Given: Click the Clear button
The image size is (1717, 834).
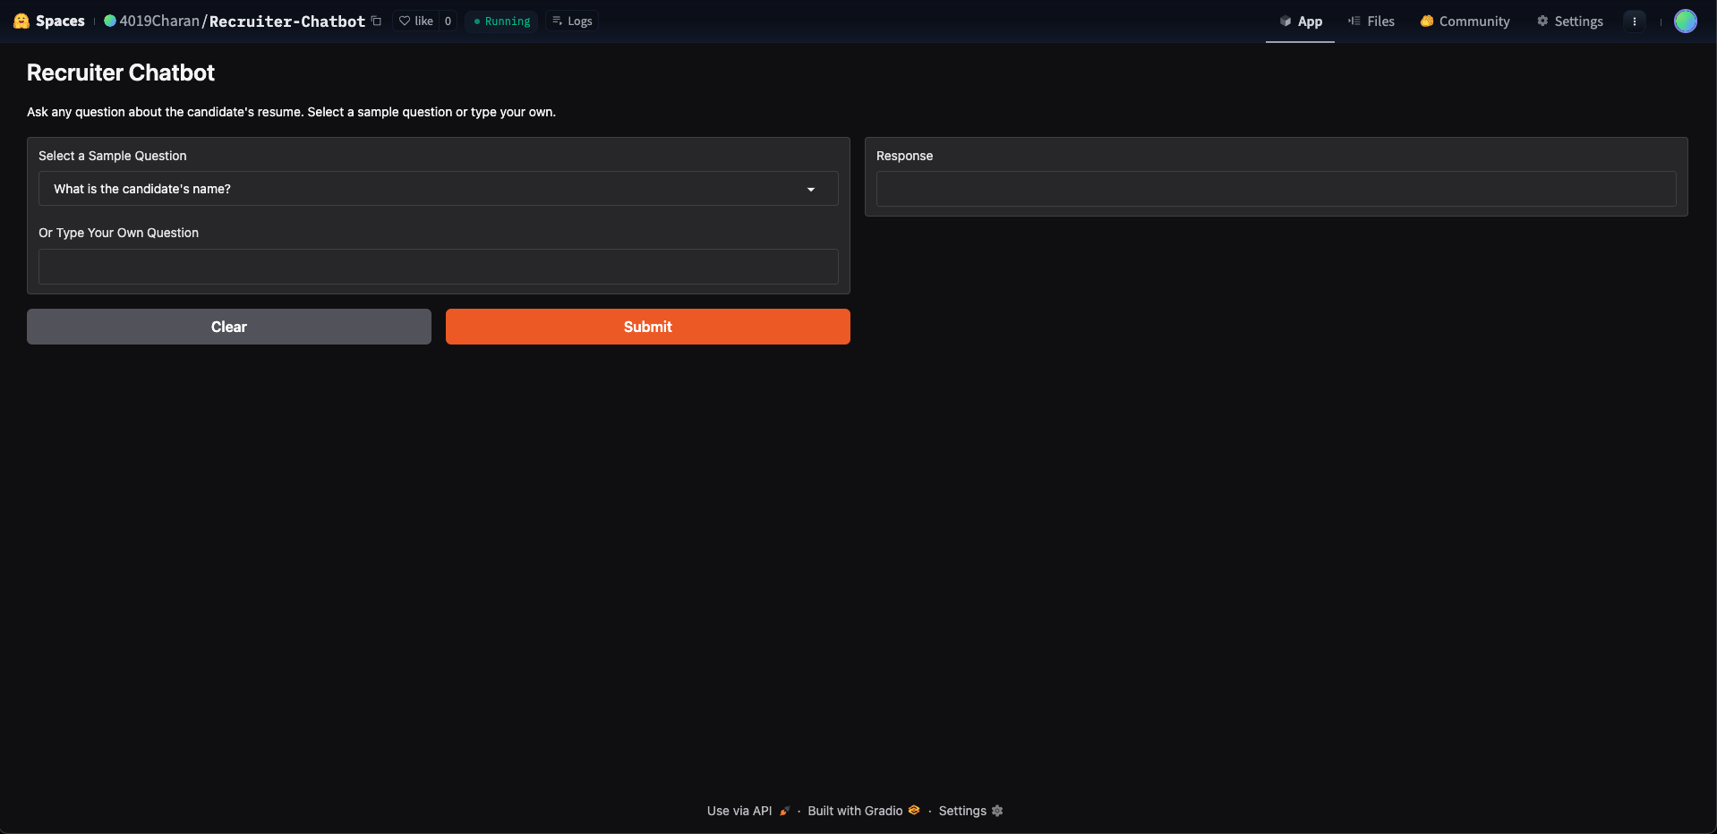Looking at the screenshot, I should (229, 327).
